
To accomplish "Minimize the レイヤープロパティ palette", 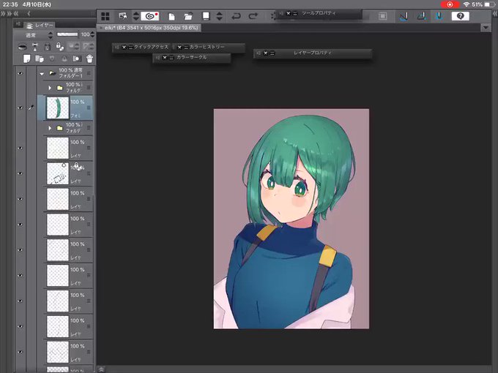I will coord(272,53).
